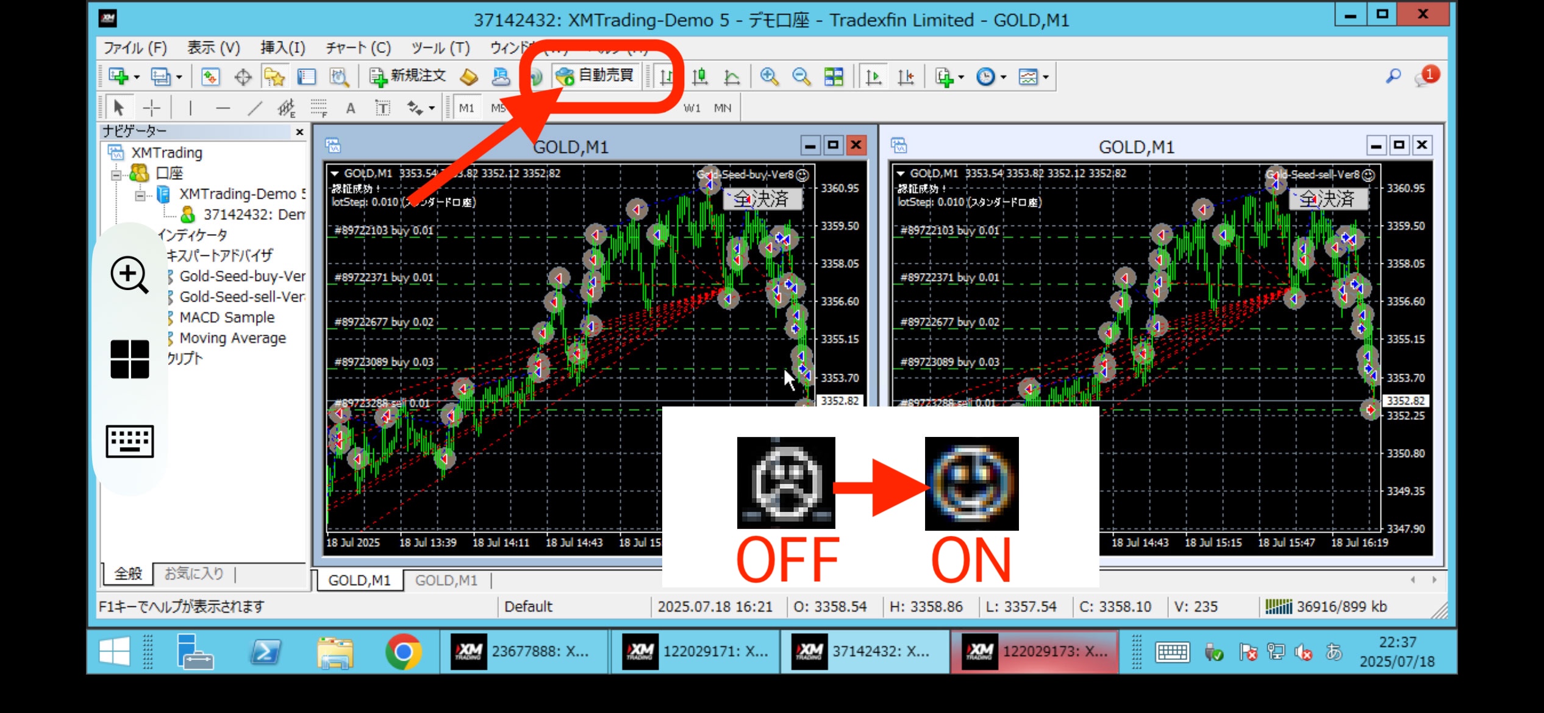Viewport: 1544px width, 713px height.
Task: Collapse the 口座 tree node
Action: point(116,175)
